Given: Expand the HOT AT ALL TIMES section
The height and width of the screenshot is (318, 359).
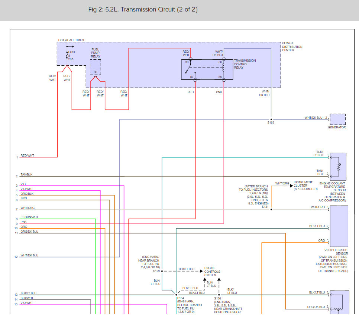Looking at the screenshot, I should pos(71,40).
